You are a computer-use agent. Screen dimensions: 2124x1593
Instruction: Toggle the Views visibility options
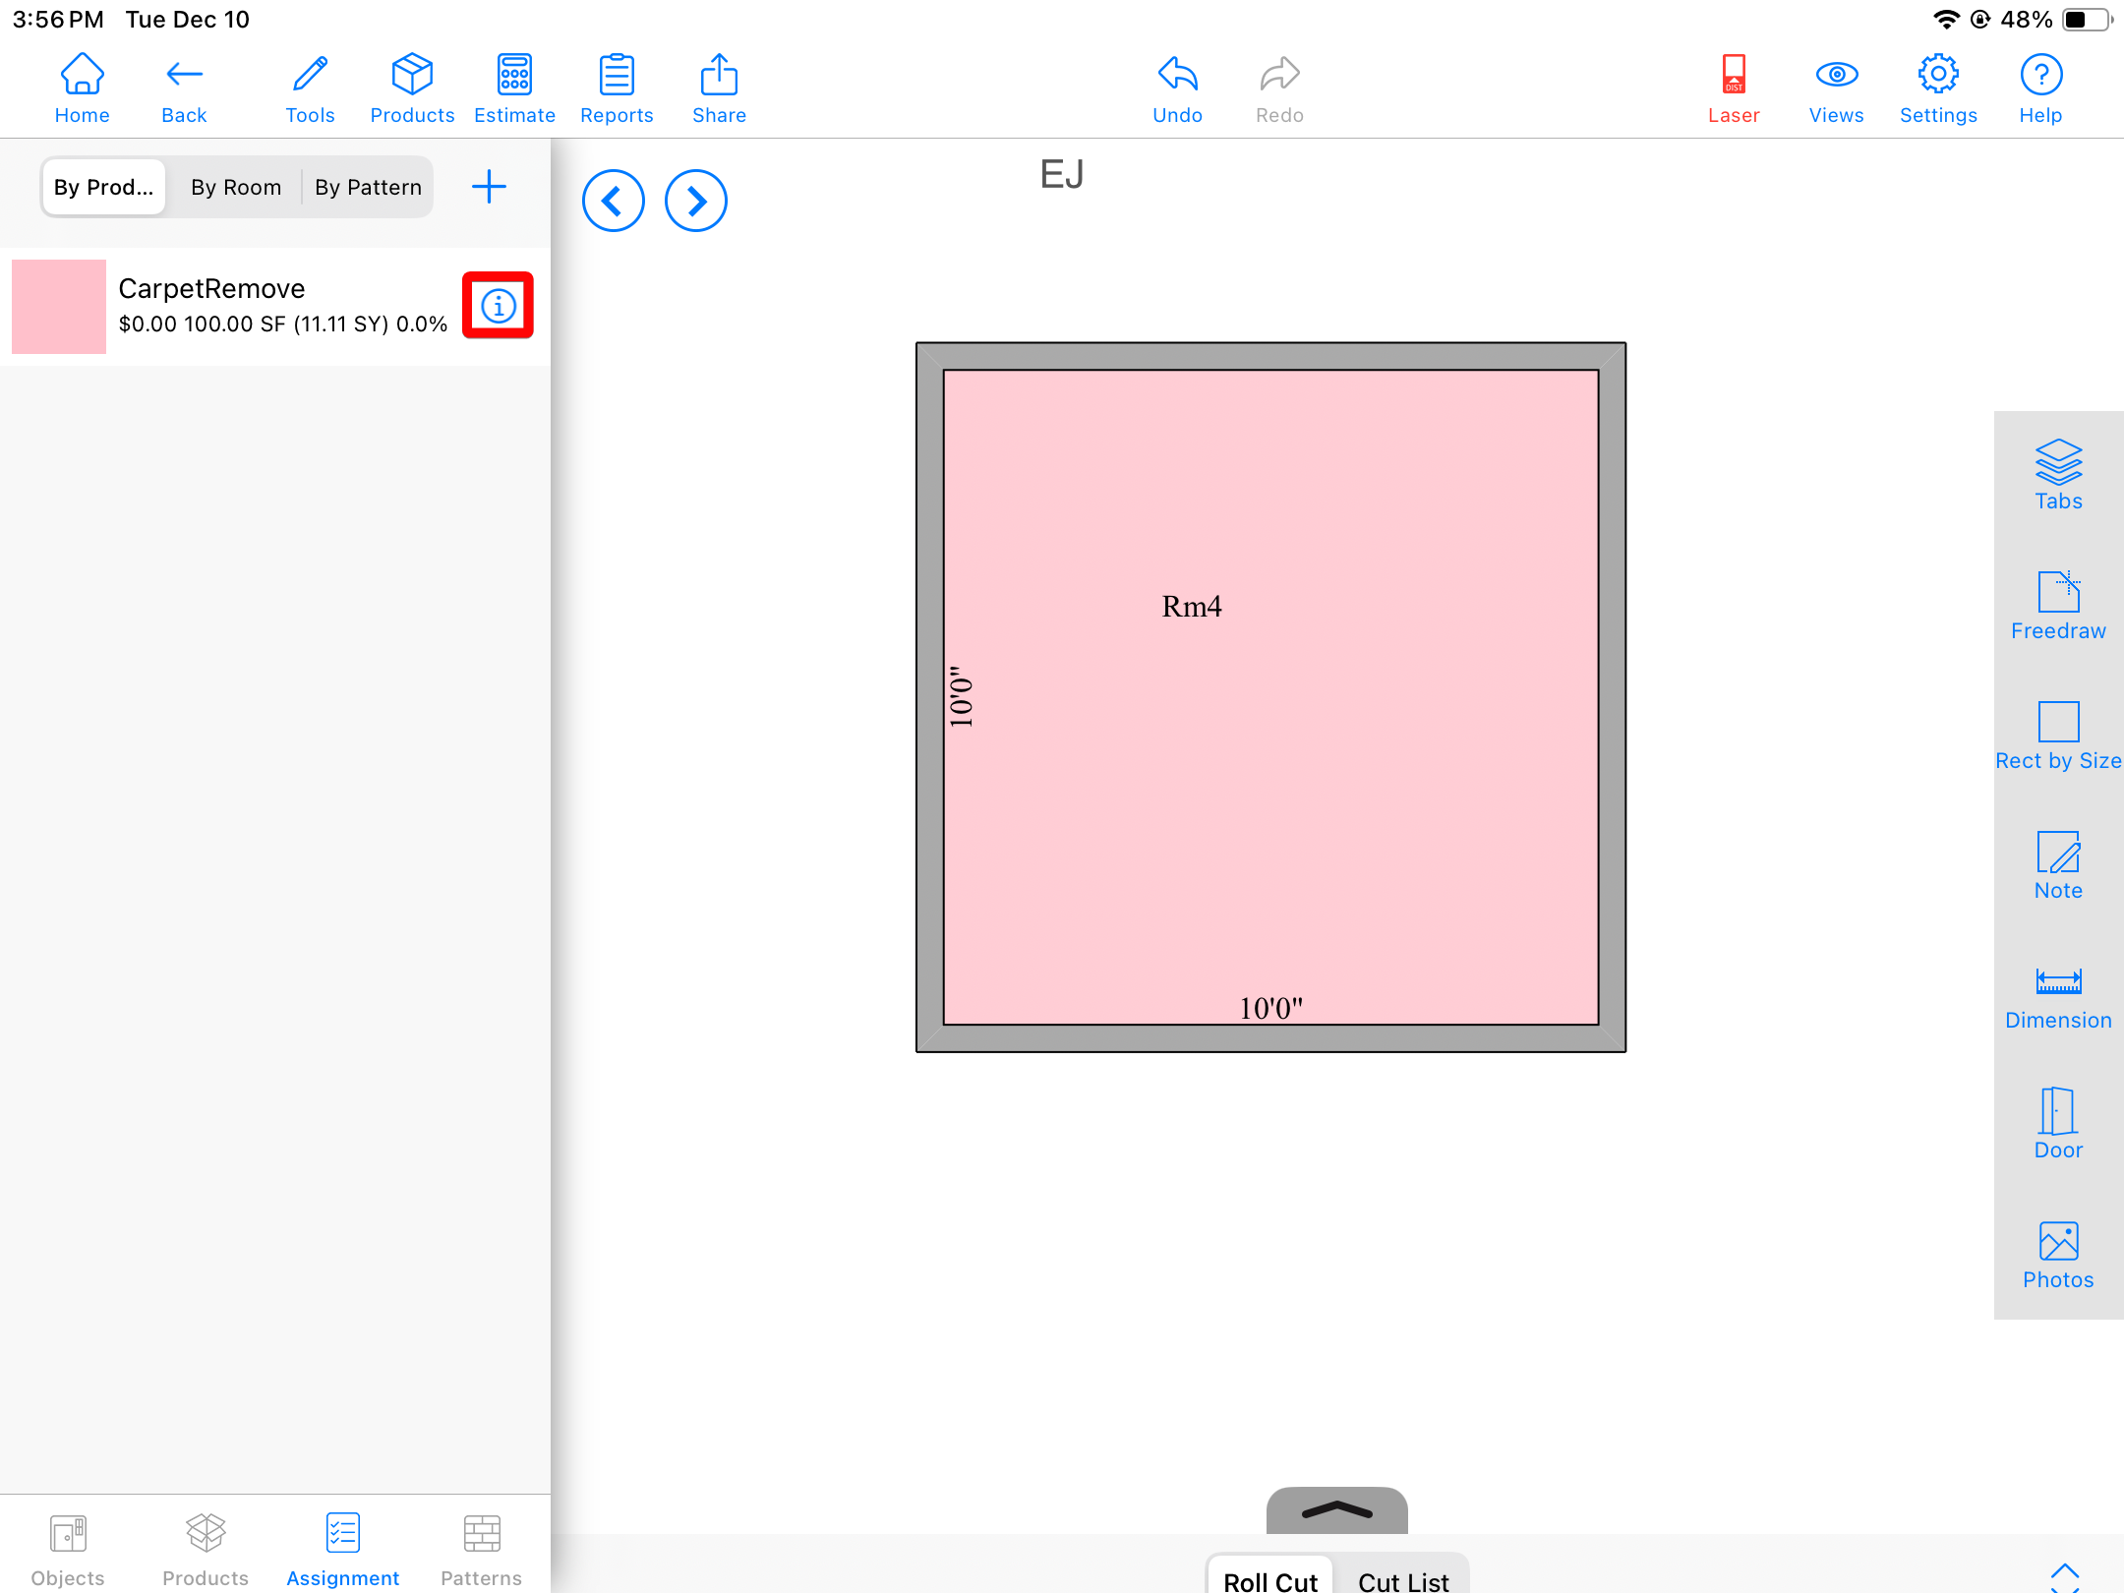pos(1835,88)
